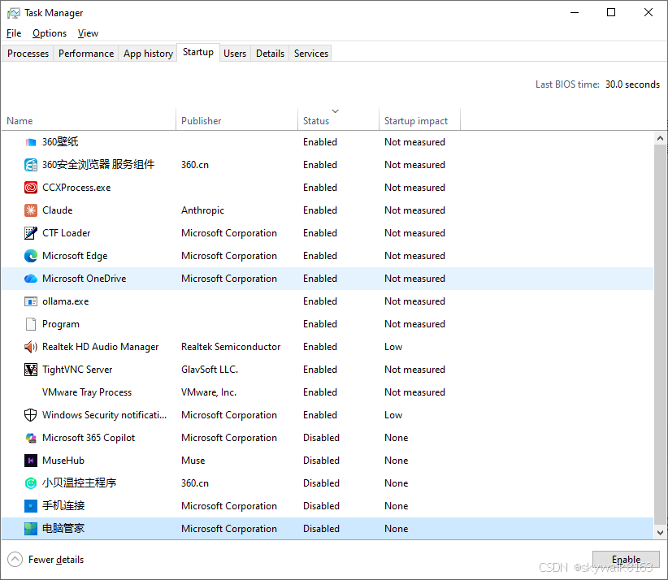The height and width of the screenshot is (580, 668).
Task: Click the Fewer details link
Action: (56, 560)
